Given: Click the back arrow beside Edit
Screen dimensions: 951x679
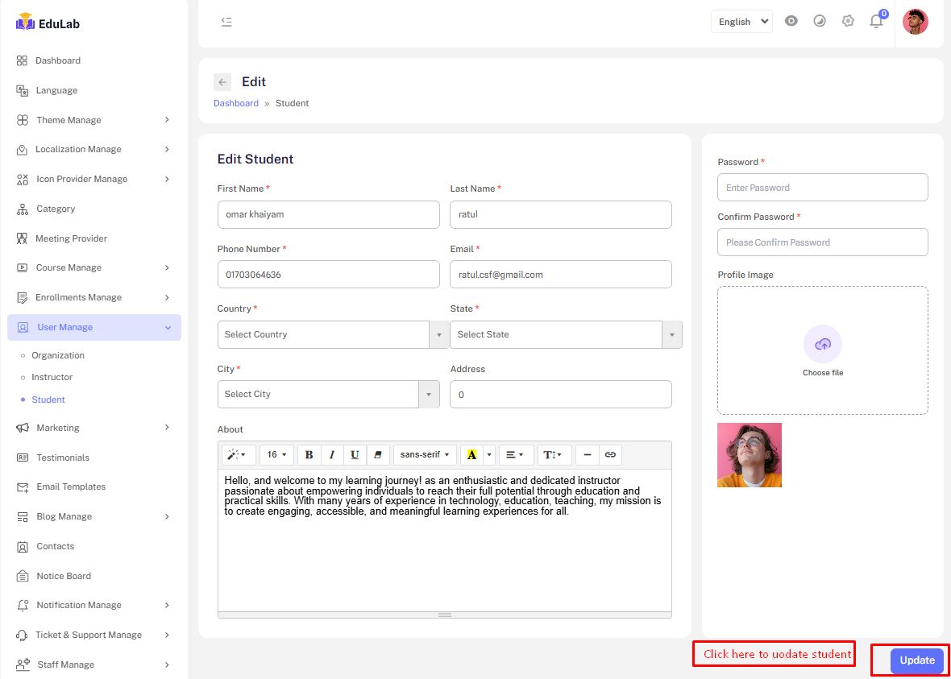Looking at the screenshot, I should coord(222,82).
